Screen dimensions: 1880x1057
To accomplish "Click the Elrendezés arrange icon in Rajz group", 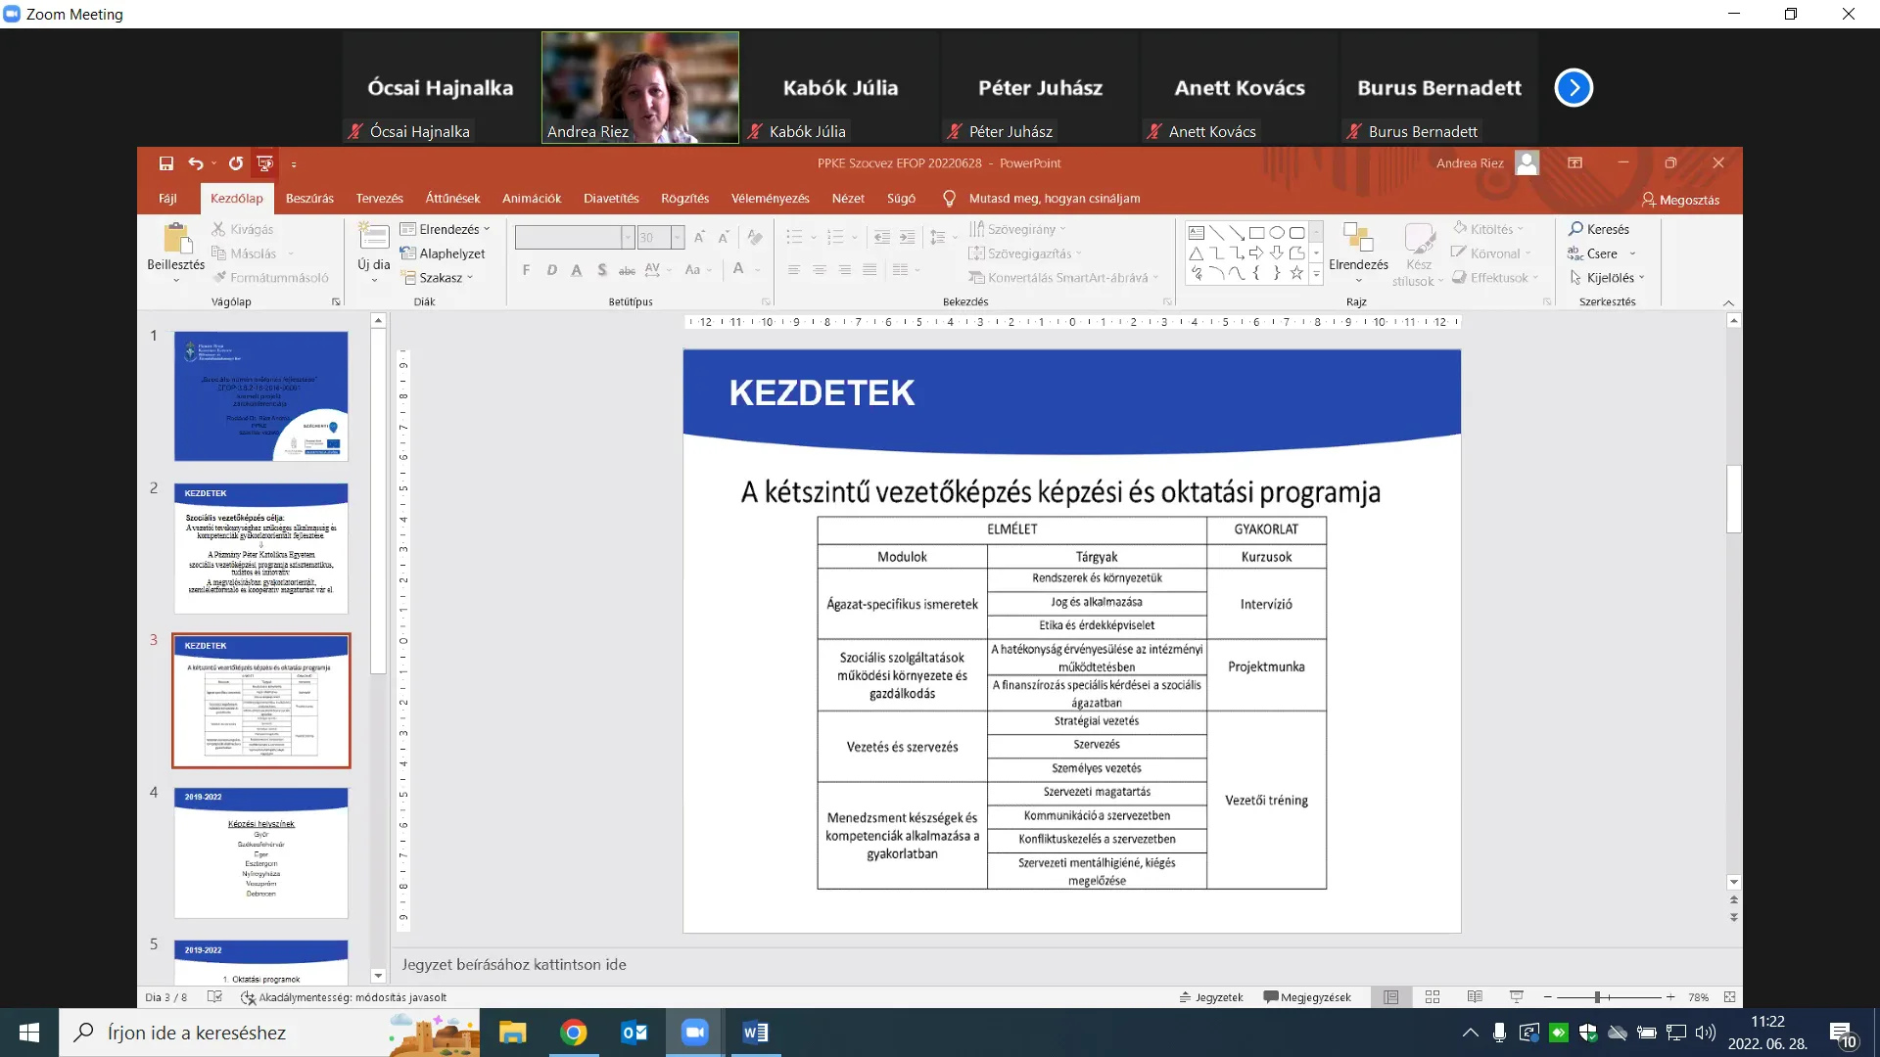I will click(x=1357, y=238).
